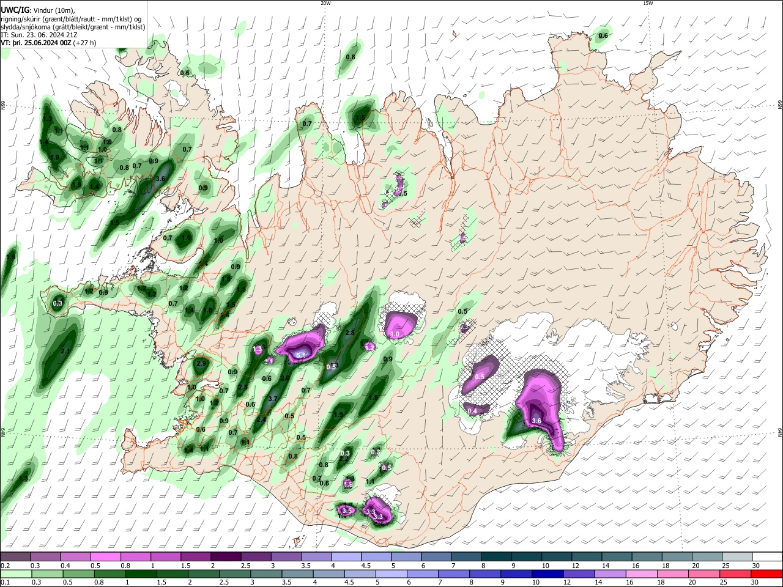Click the 'VT: þri. 25.06.2024 00Z (+27 h)' line
Image resolution: width=783 pixels, height=587 pixels.
[x=48, y=43]
